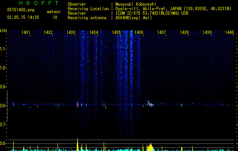Click the tallest yellow peak in the bottom power graph
Viewport: 238px width, 151px height.
point(78,144)
